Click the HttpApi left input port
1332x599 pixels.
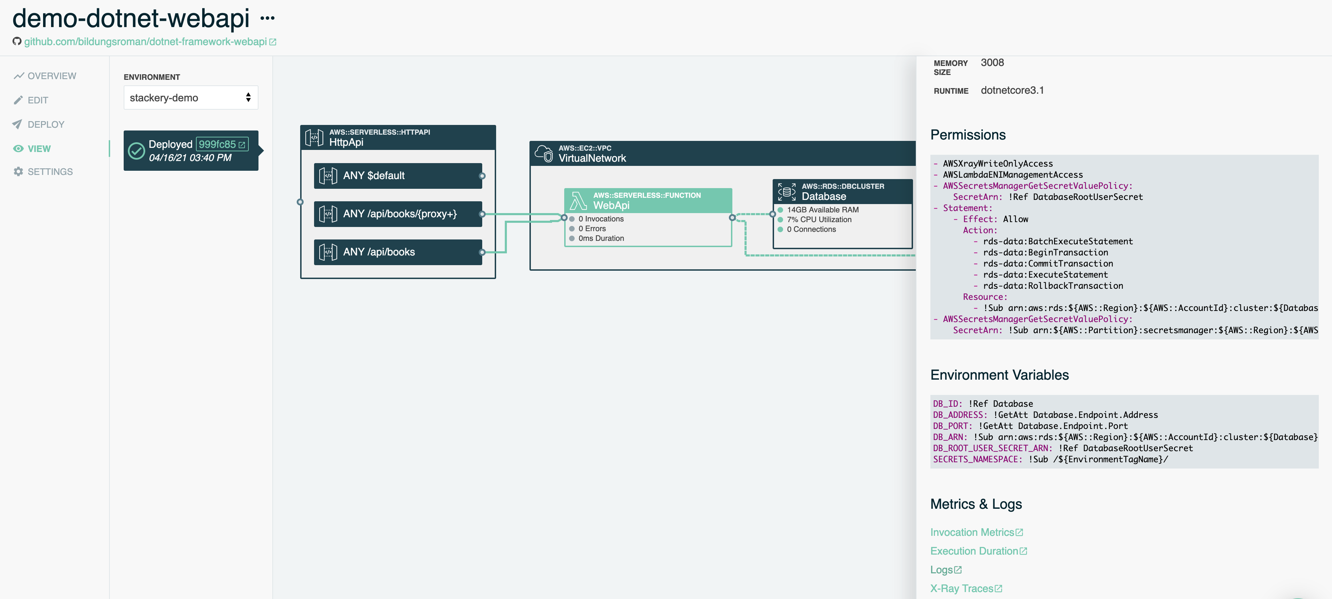point(300,202)
